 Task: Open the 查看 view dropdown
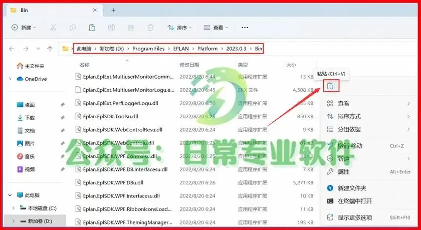[216, 28]
